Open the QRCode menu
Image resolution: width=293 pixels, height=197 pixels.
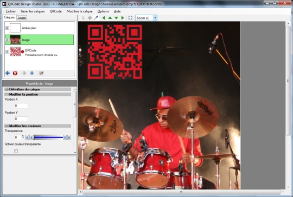click(56, 11)
